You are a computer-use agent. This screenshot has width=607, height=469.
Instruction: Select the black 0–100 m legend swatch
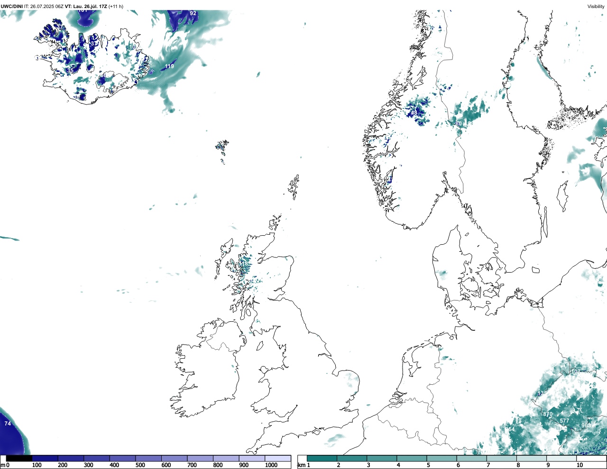click(19, 458)
